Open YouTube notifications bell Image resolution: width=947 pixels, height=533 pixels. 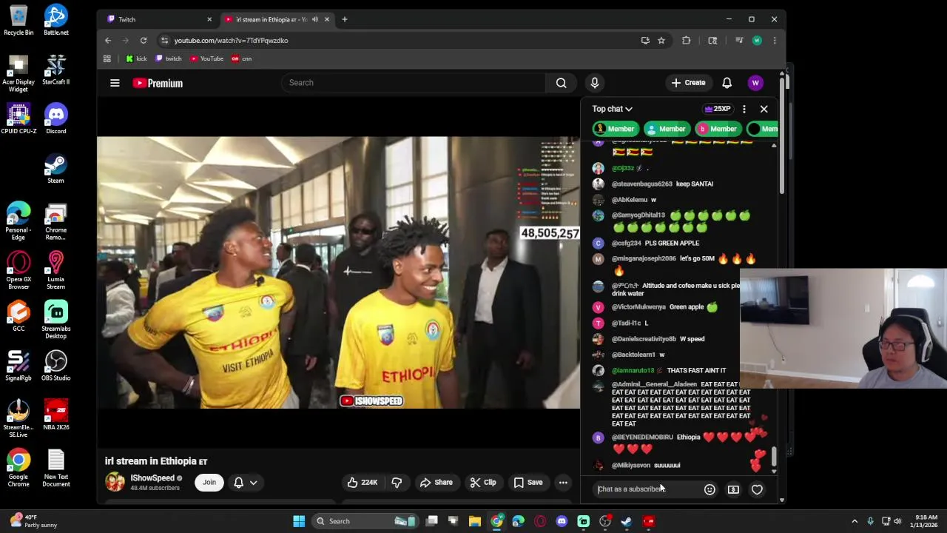click(727, 83)
